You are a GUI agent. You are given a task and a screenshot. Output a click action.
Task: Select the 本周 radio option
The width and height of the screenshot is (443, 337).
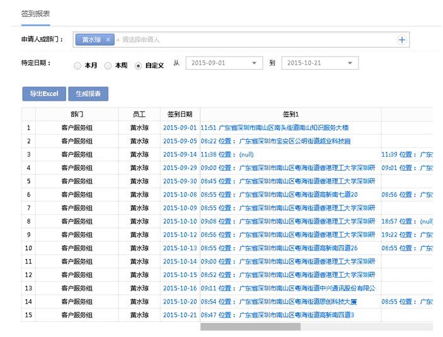click(x=108, y=66)
